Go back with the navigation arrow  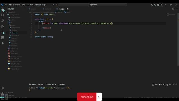click(x=53, y=5)
